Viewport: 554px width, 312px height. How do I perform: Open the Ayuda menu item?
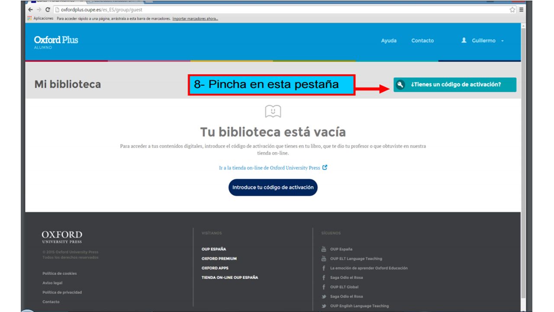pyautogui.click(x=389, y=40)
